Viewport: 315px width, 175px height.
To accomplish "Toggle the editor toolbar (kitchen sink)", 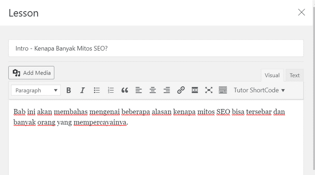I will click(223, 90).
